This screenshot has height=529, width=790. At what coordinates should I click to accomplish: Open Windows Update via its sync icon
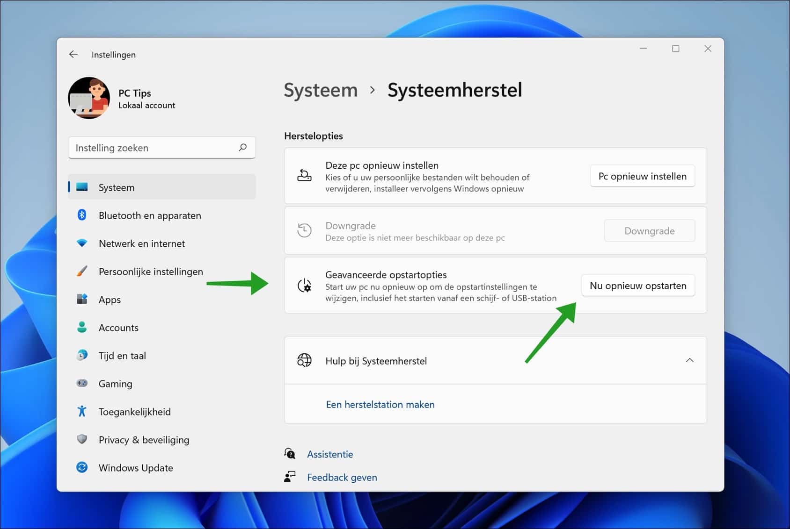pos(83,467)
